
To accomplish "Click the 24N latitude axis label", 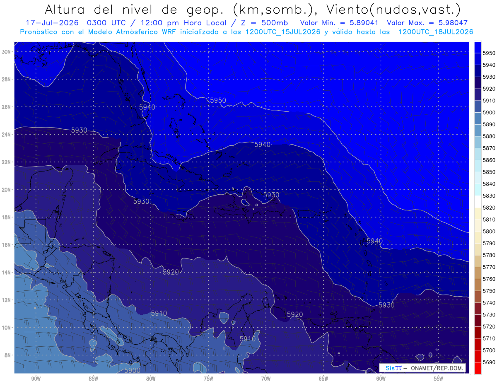I will click(6, 134).
